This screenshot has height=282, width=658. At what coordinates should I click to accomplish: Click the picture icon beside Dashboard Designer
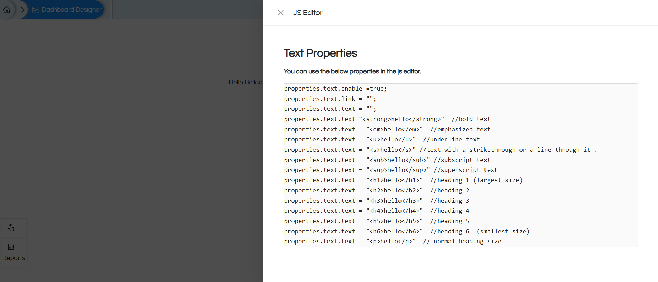point(35,10)
